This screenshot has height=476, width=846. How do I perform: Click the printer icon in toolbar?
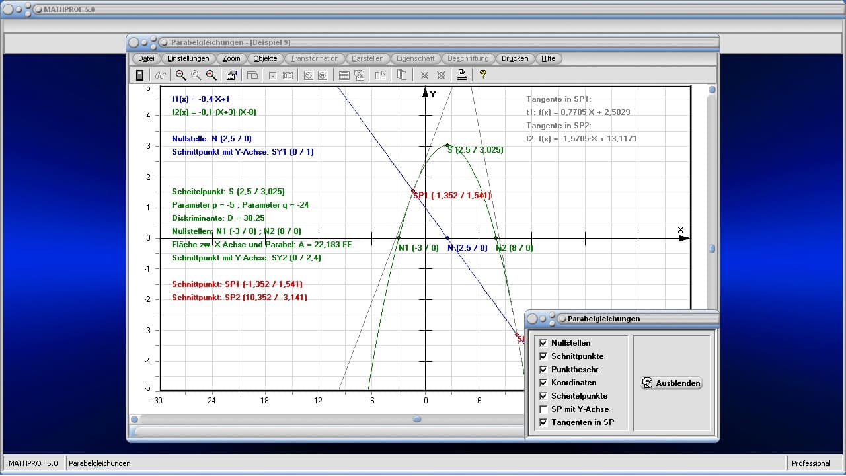click(x=462, y=75)
